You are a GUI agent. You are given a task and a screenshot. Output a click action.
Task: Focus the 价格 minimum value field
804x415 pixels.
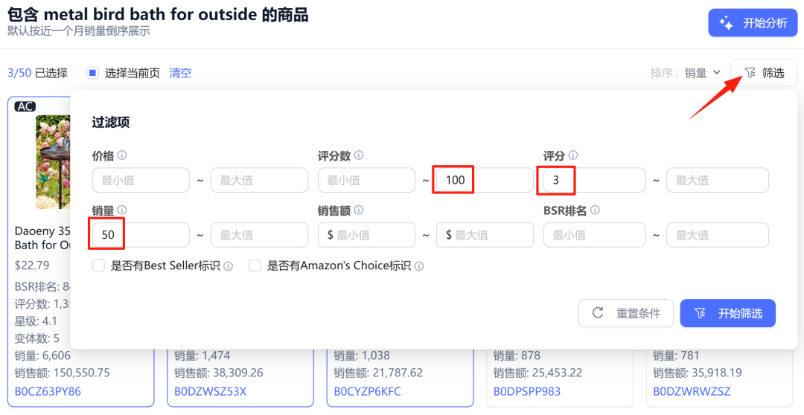(141, 180)
